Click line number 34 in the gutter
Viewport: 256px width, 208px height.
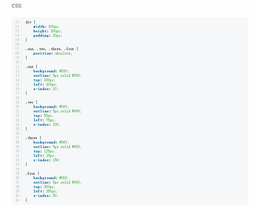pyautogui.click(x=17, y=169)
